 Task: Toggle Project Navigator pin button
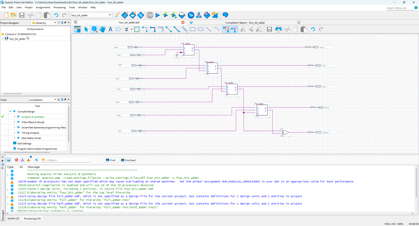click(x=62, y=23)
